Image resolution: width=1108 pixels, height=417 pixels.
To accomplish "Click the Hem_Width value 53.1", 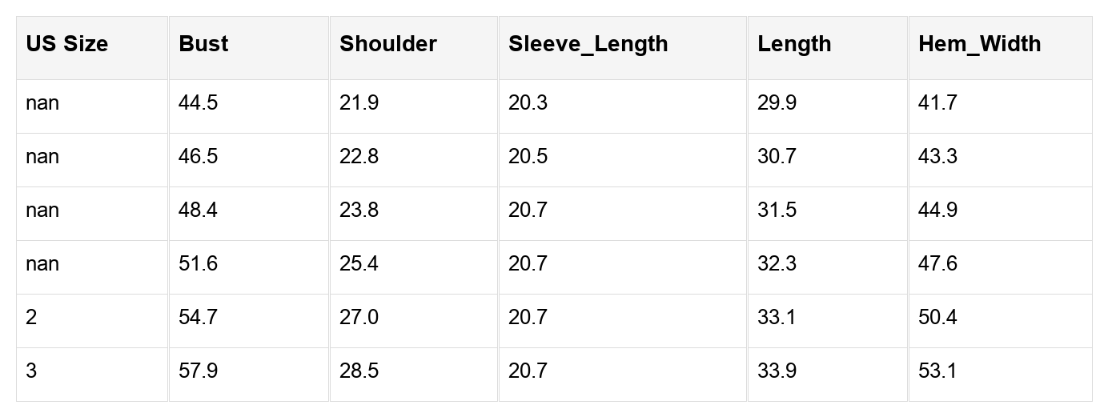I will pos(937,371).
